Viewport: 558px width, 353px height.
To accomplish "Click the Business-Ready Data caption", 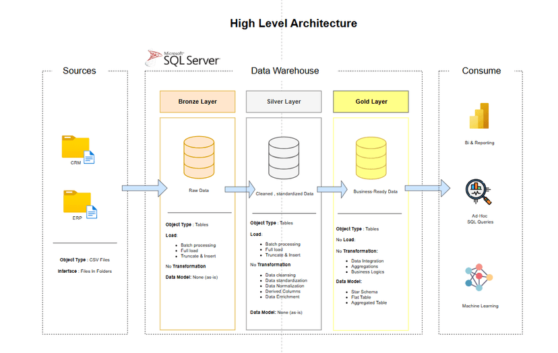I will coord(375,191).
